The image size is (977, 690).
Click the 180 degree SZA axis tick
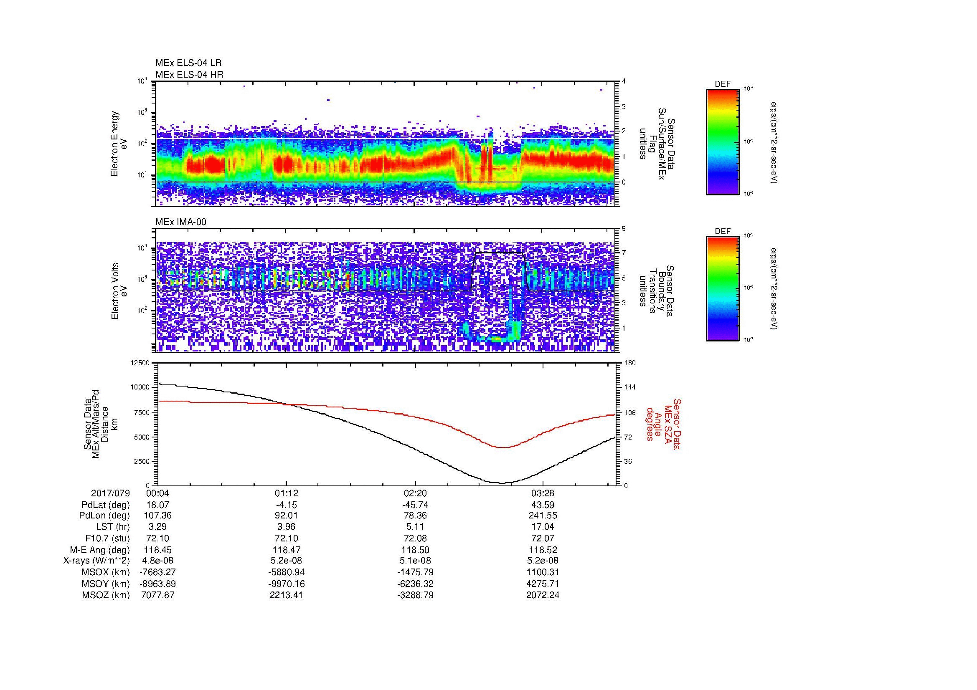click(x=630, y=363)
